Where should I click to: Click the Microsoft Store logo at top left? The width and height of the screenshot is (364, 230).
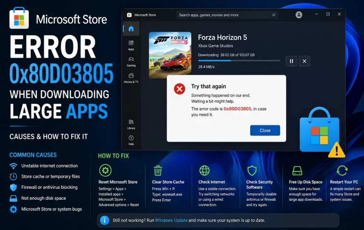click(19, 18)
